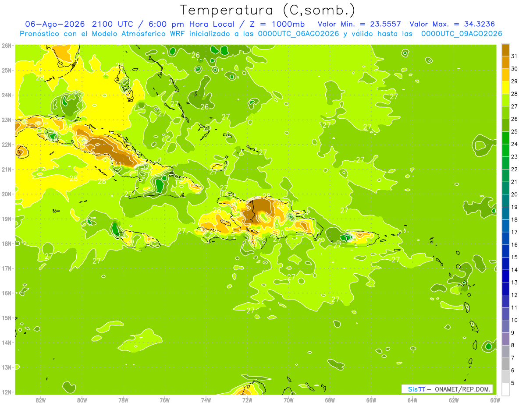Click the 72W longitude axis label
This screenshot has height=406, width=526.
coord(247,400)
